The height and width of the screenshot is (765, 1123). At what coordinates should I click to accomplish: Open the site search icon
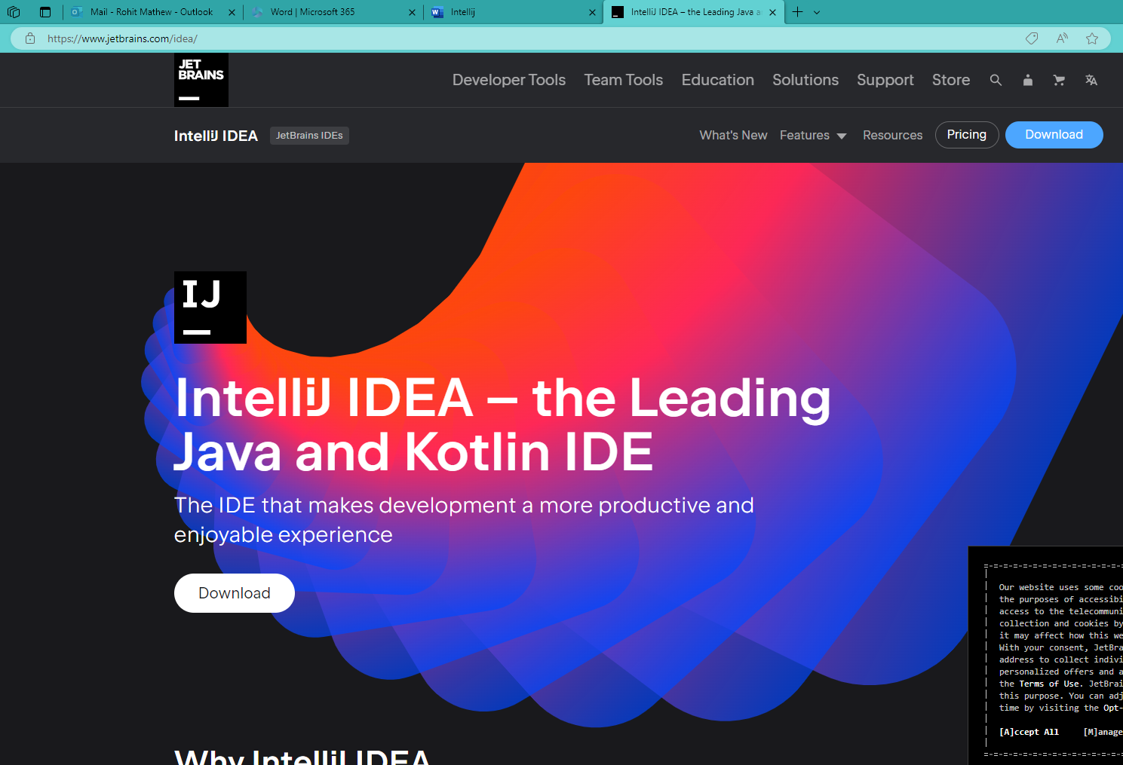tap(996, 80)
